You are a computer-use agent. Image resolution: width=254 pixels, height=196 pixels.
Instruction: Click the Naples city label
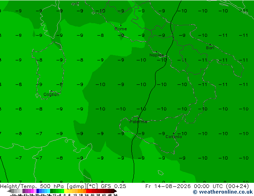point(157,55)
